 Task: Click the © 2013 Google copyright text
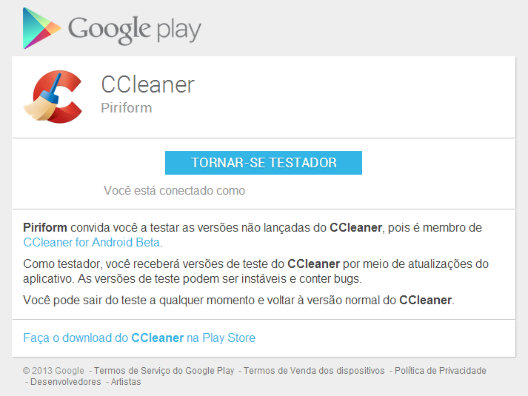point(53,370)
